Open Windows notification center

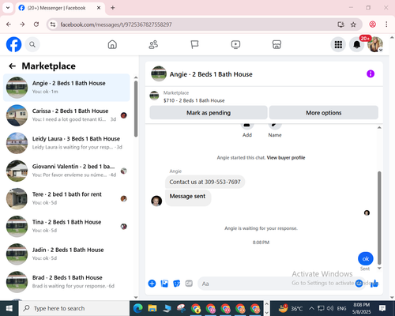point(382,308)
